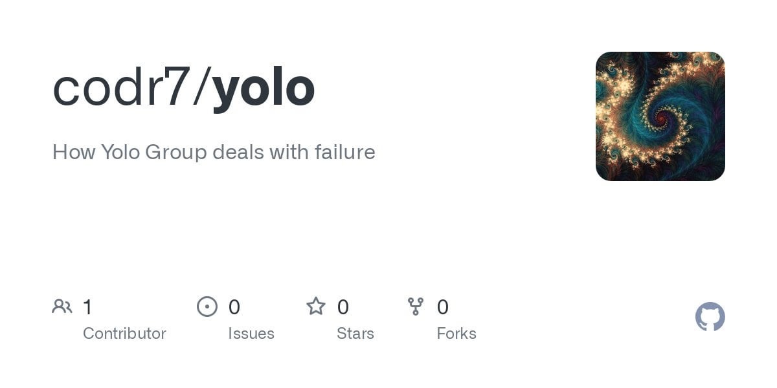Click the 0 count above Stars

pyautogui.click(x=343, y=307)
